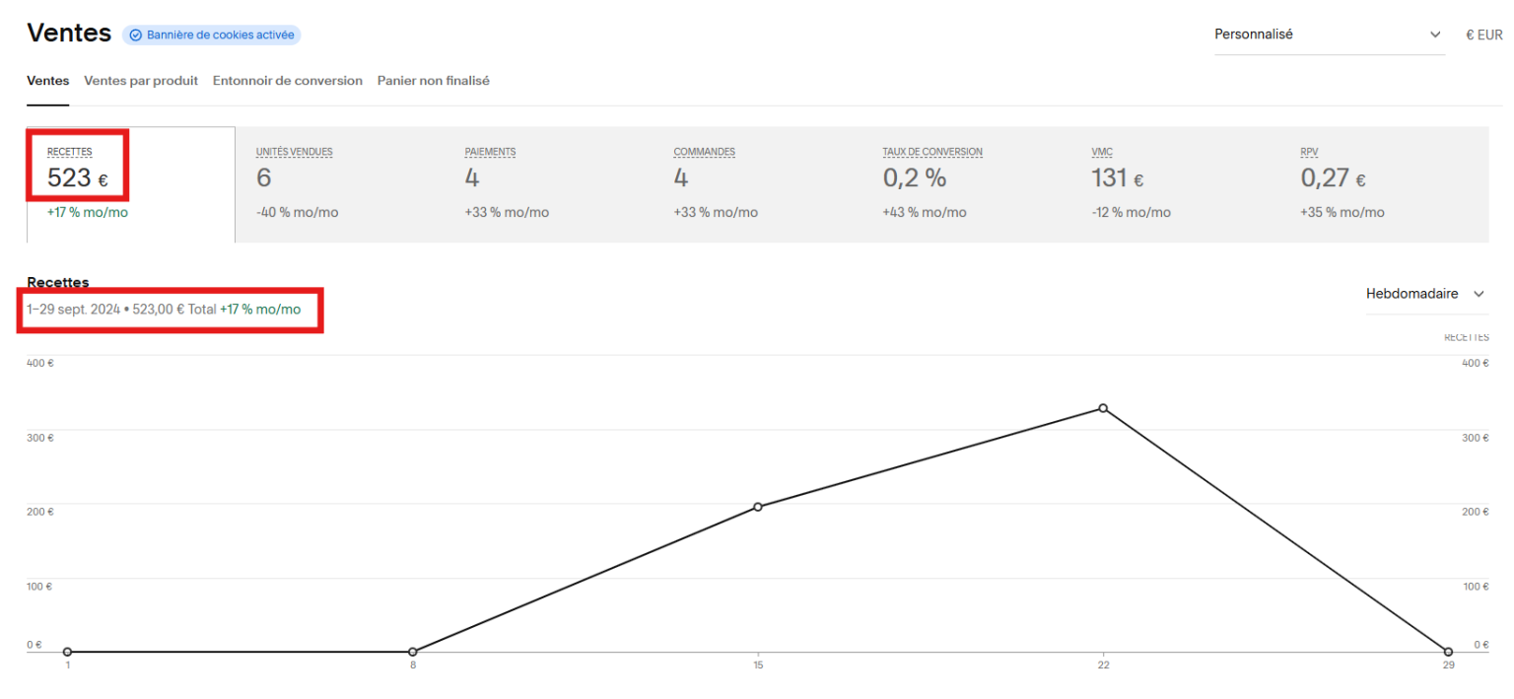This screenshot has width=1514, height=699.
Task: Select the "Panier non finalisé" tab
Action: coord(433,80)
